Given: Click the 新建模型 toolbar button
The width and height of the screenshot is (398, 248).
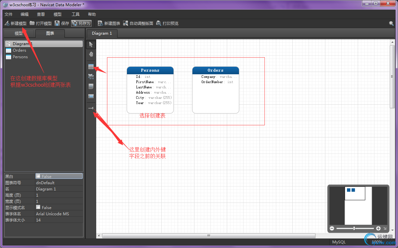Looking at the screenshot, I should (16, 24).
